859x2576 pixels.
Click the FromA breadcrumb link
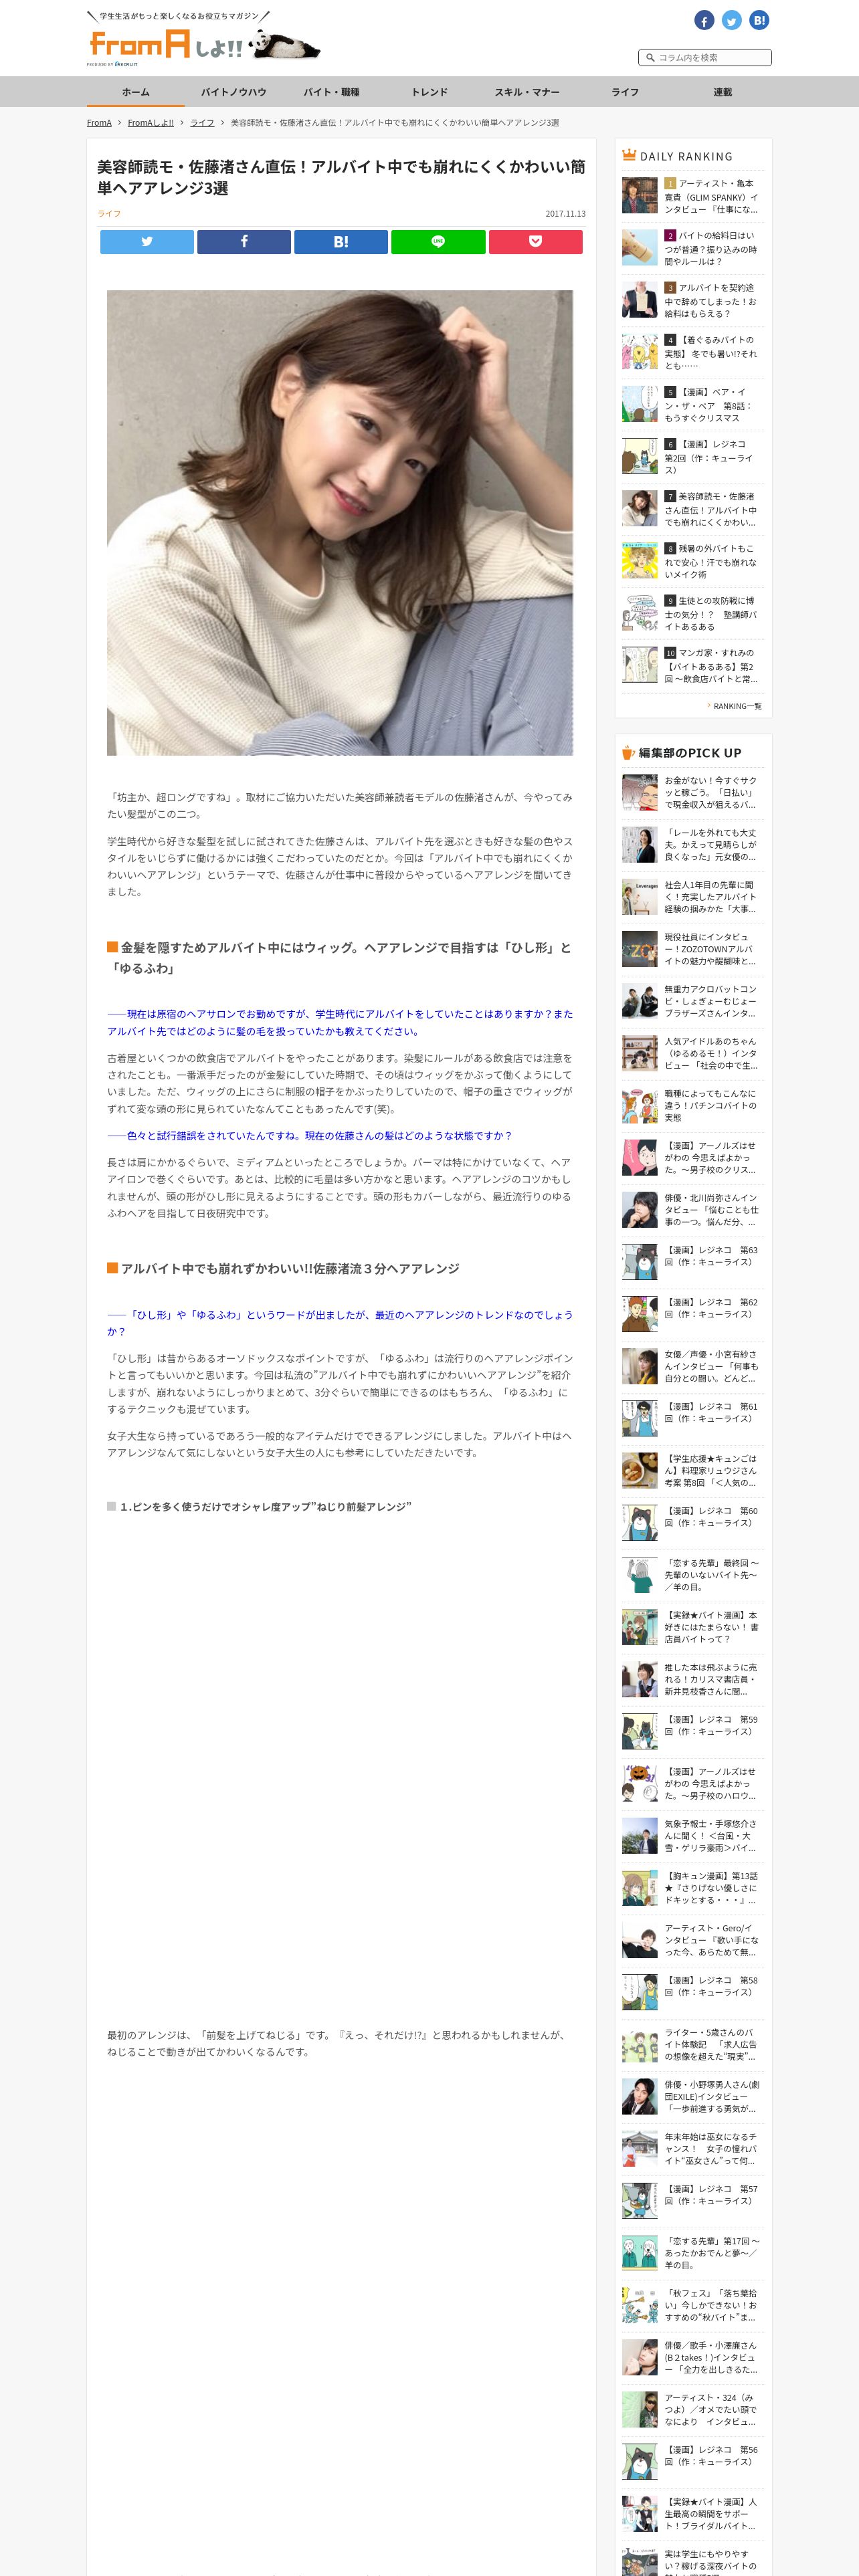click(x=99, y=123)
